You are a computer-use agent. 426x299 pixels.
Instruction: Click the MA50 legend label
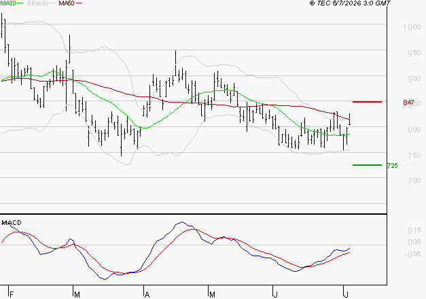67,3
